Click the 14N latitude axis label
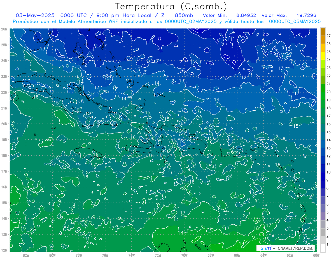336x259 pixels. click(x=4, y=218)
